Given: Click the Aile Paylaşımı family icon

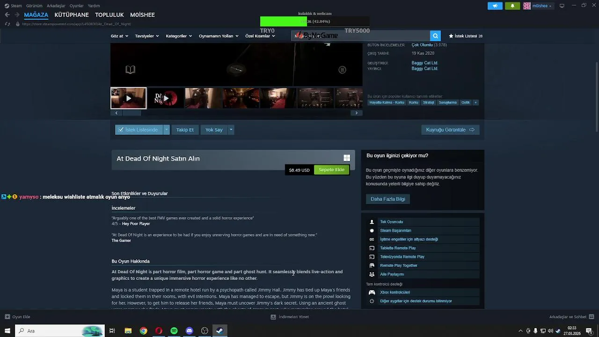Looking at the screenshot, I should (372, 274).
